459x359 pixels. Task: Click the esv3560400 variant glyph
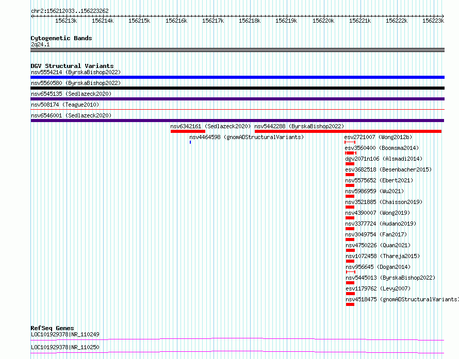point(351,153)
